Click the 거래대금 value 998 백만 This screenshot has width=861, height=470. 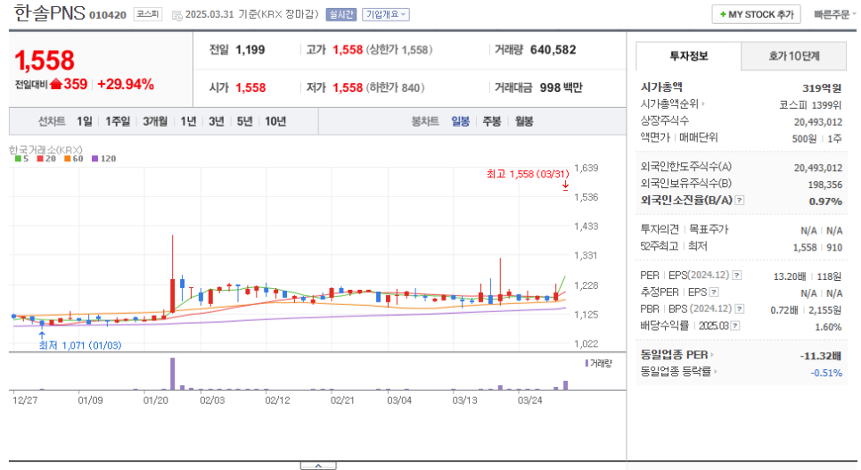(x=561, y=88)
